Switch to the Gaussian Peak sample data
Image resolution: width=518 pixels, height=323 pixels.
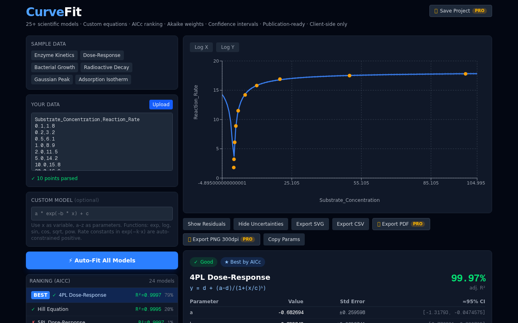click(x=52, y=80)
